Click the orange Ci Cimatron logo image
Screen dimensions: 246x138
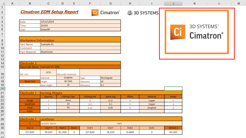[x=106, y=12]
